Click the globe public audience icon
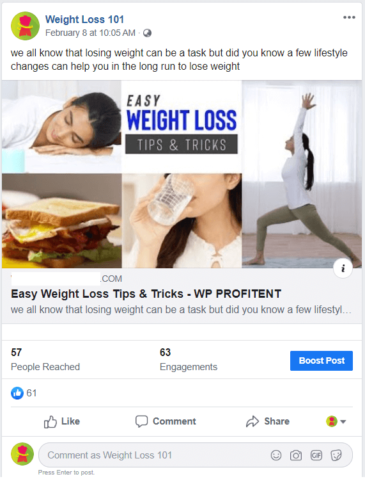365x486 pixels. [147, 33]
